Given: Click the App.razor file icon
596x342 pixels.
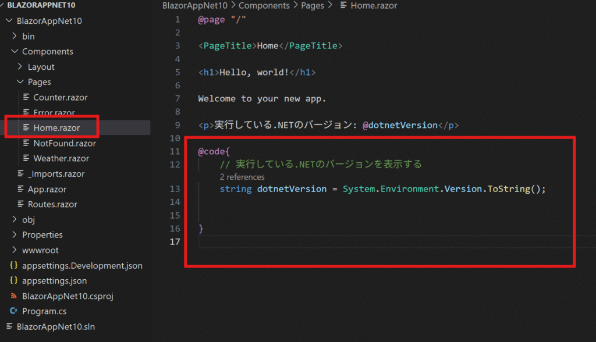Looking at the screenshot, I should (20, 189).
